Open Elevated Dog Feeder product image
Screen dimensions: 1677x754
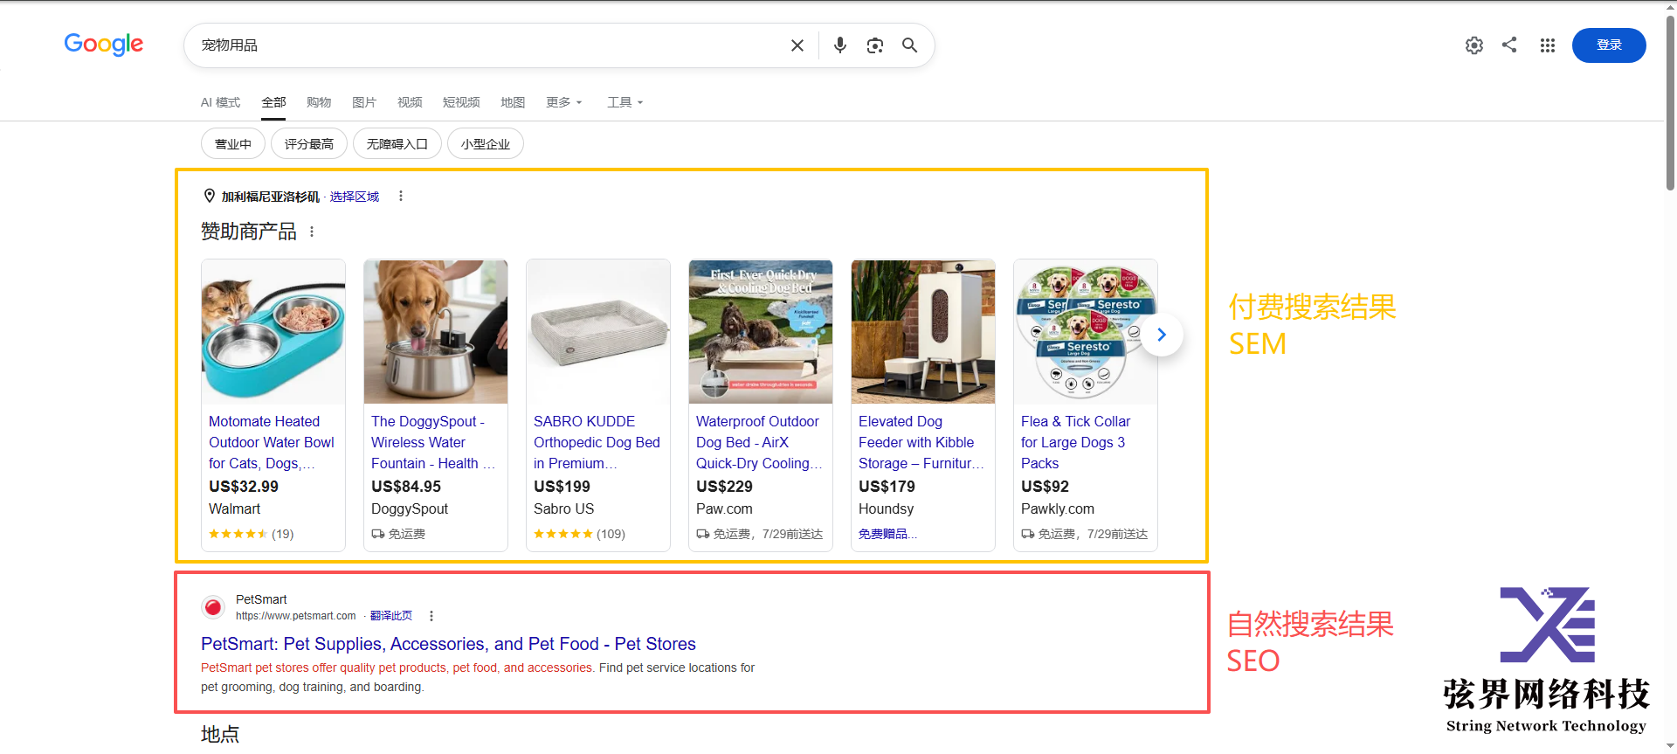pos(923,331)
